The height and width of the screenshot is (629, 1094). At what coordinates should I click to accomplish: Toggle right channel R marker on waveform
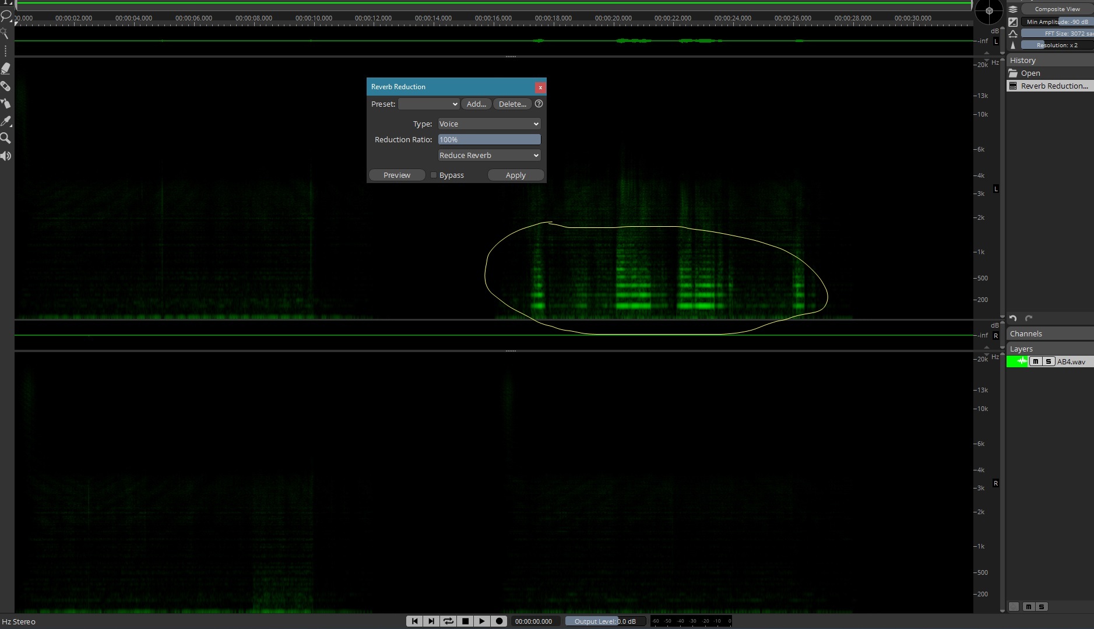tap(996, 336)
